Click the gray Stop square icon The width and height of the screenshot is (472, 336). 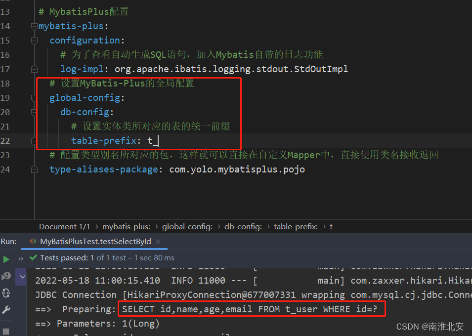pyautogui.click(x=6, y=331)
